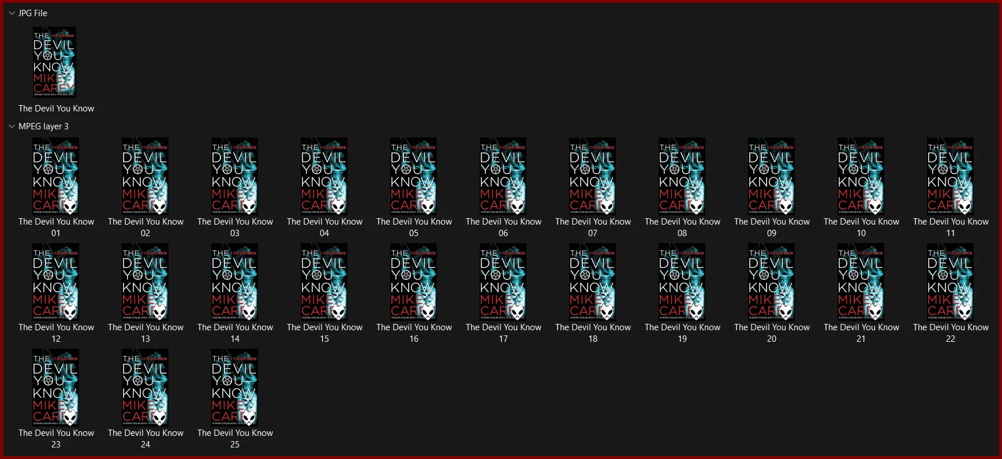Select The Devil You Know 10 thumbnail
The width and height of the screenshot is (1002, 459).
[x=861, y=176]
